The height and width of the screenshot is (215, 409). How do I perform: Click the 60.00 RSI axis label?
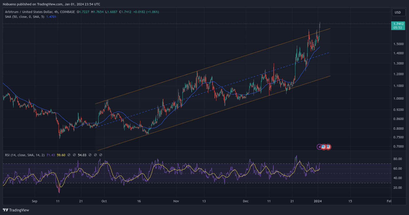tap(398, 169)
